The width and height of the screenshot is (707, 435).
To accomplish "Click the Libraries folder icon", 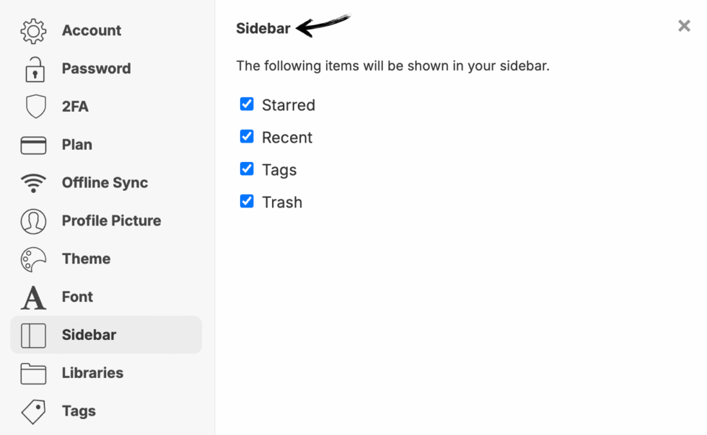I will 32,373.
